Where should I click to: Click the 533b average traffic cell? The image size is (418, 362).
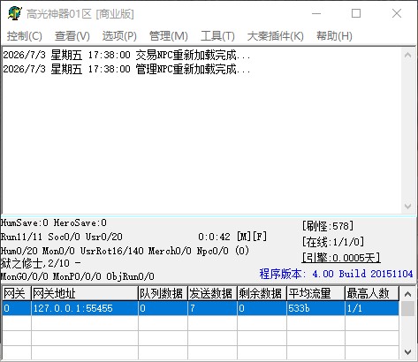tap(316, 308)
